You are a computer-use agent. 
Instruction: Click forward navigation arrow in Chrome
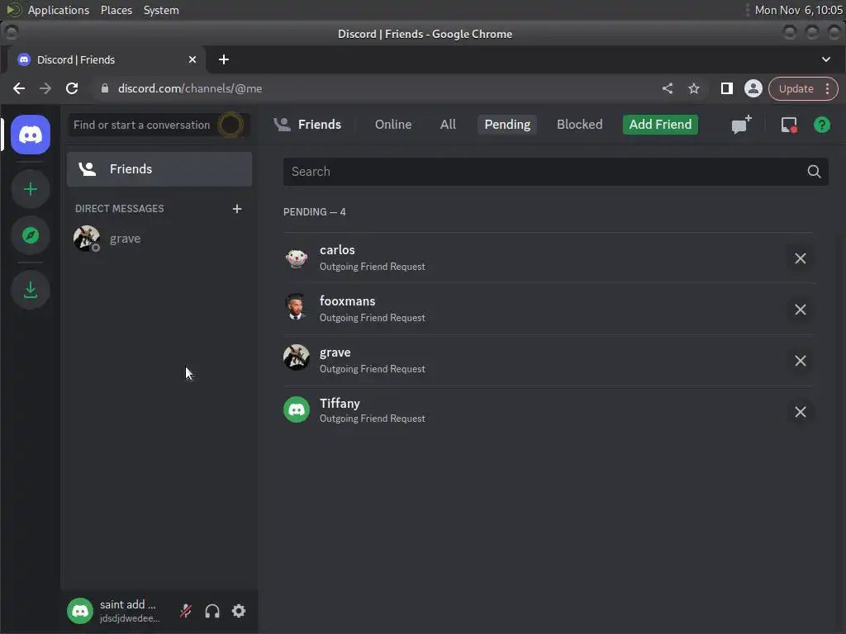[45, 88]
